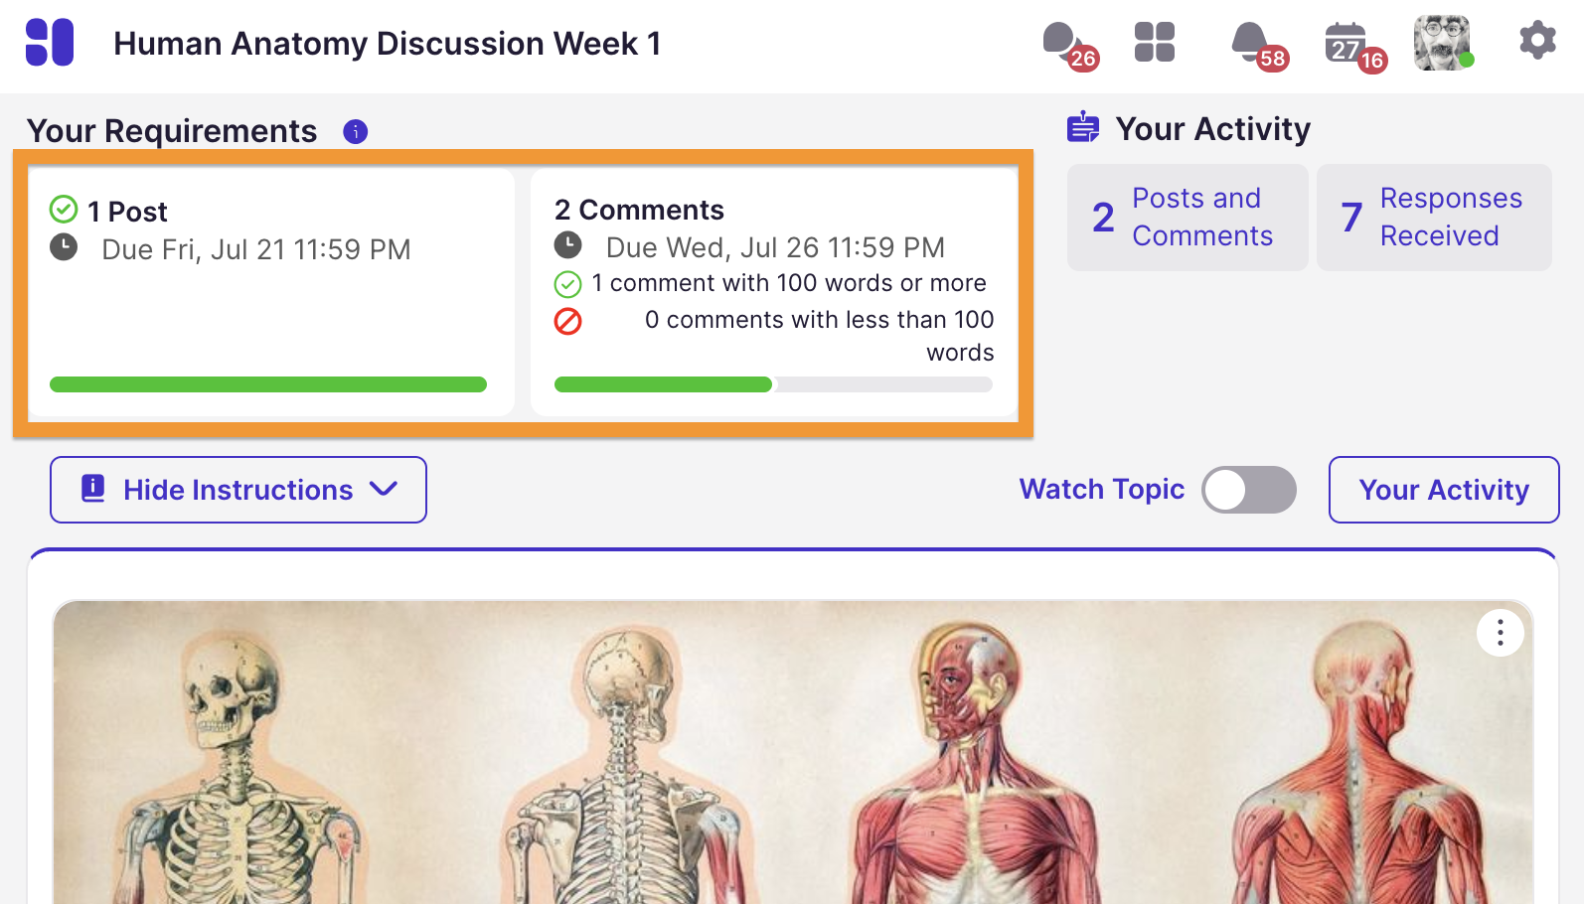Screen dimensions: 1584x904
Task: Open notifications bell showing 58 alerts
Action: pyautogui.click(x=1259, y=46)
